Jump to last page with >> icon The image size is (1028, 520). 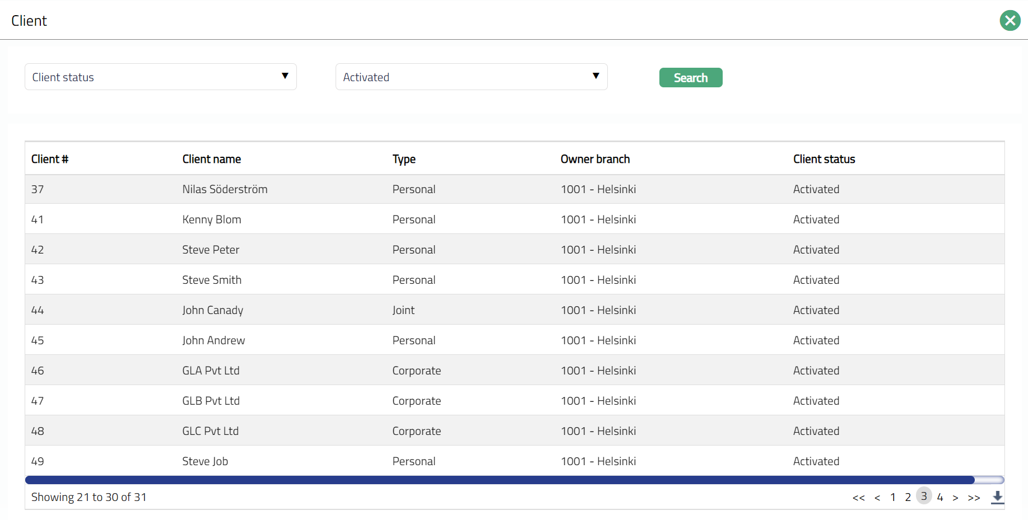point(974,498)
